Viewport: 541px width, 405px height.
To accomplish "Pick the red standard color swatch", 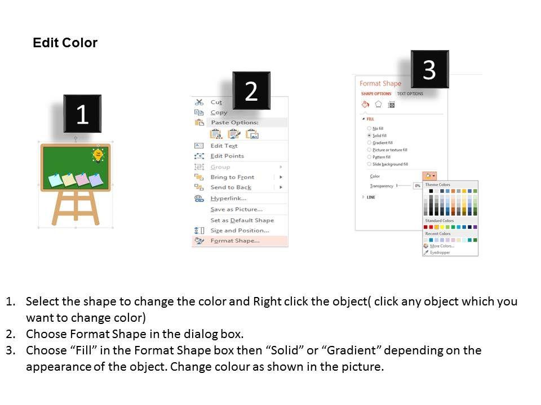I will (431, 227).
